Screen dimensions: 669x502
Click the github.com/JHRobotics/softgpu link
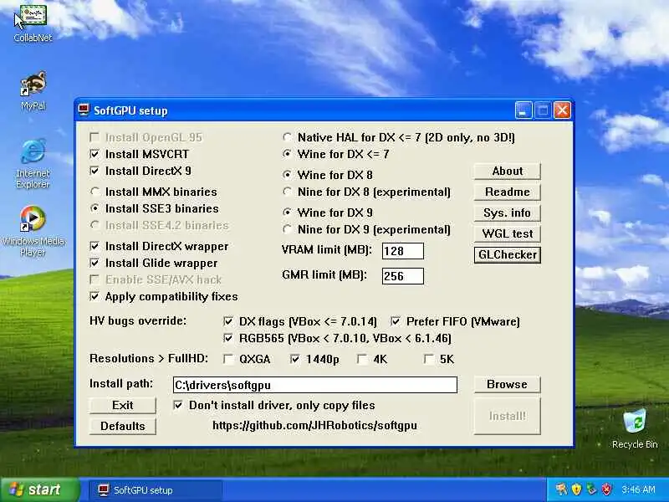(315, 426)
